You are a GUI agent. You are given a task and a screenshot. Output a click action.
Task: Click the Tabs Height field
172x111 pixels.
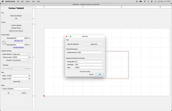pyautogui.click(x=18, y=79)
